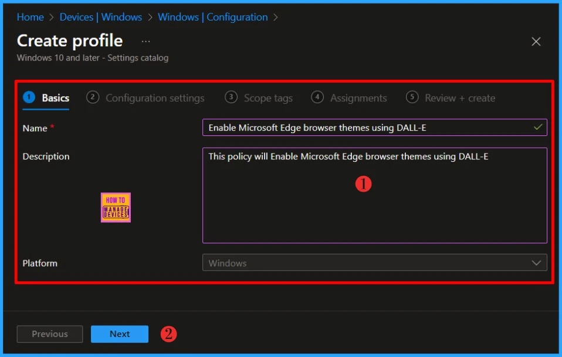Open the ellipsis menu beside Create profile
The image size is (562, 357).
click(x=145, y=42)
